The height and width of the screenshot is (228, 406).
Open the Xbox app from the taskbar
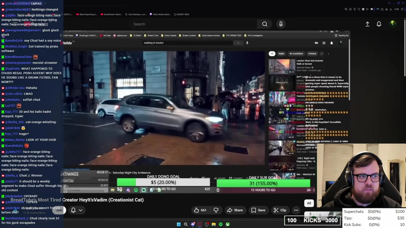click(227, 225)
